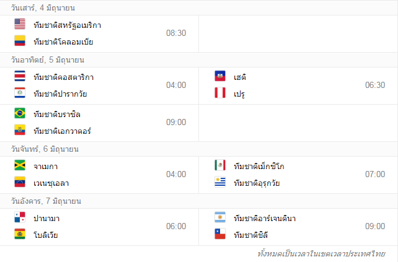
Task: Select team name โบลิเวีย
Action: click(x=46, y=235)
